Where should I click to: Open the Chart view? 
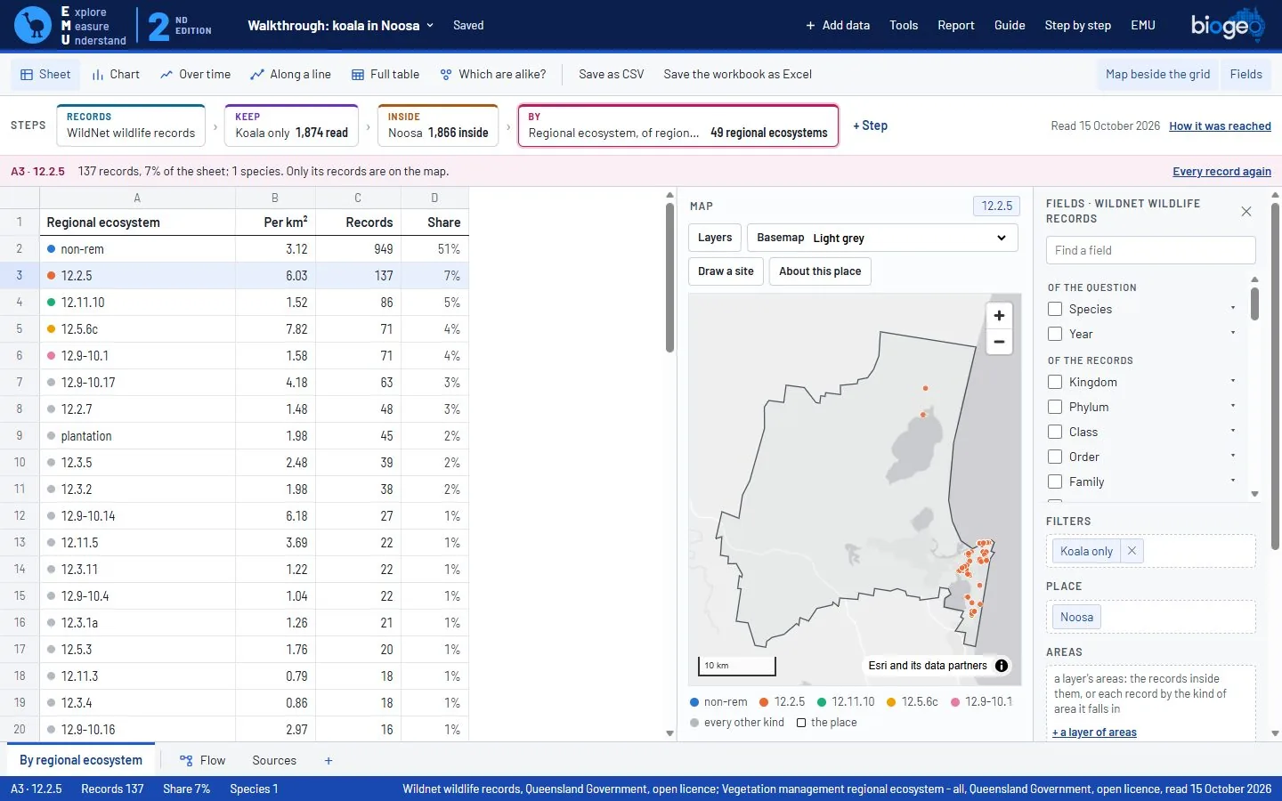tap(116, 75)
